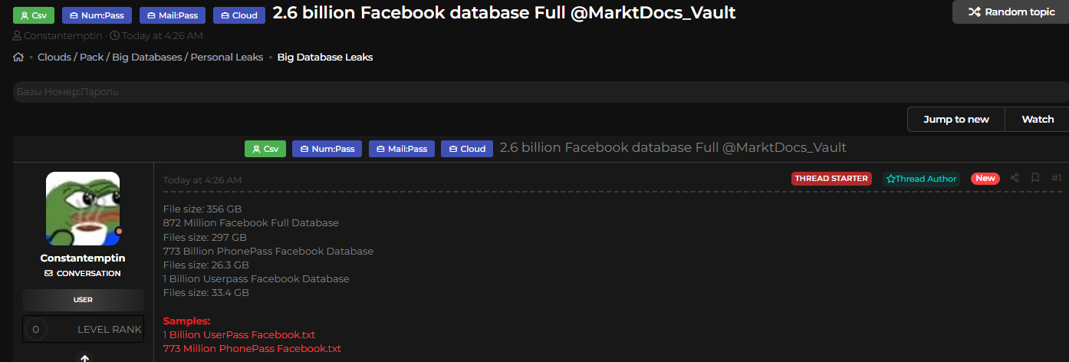Click the star icon beside Thread Author
This screenshot has width=1069, height=362.
click(890, 179)
